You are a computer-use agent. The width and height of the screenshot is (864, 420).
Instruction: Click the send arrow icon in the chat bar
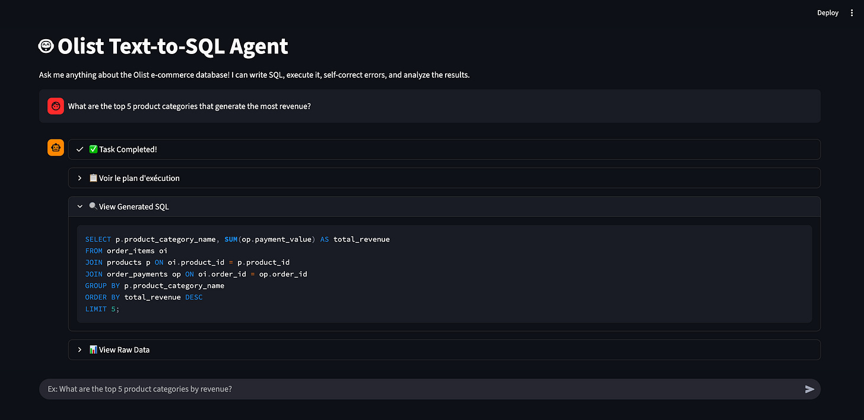(809, 389)
